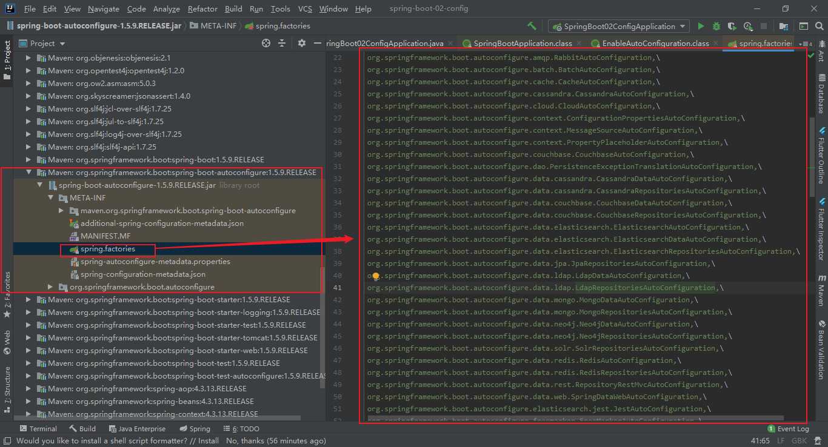Click the Build project hammer icon
The width and height of the screenshot is (828, 447).
pyautogui.click(x=532, y=26)
